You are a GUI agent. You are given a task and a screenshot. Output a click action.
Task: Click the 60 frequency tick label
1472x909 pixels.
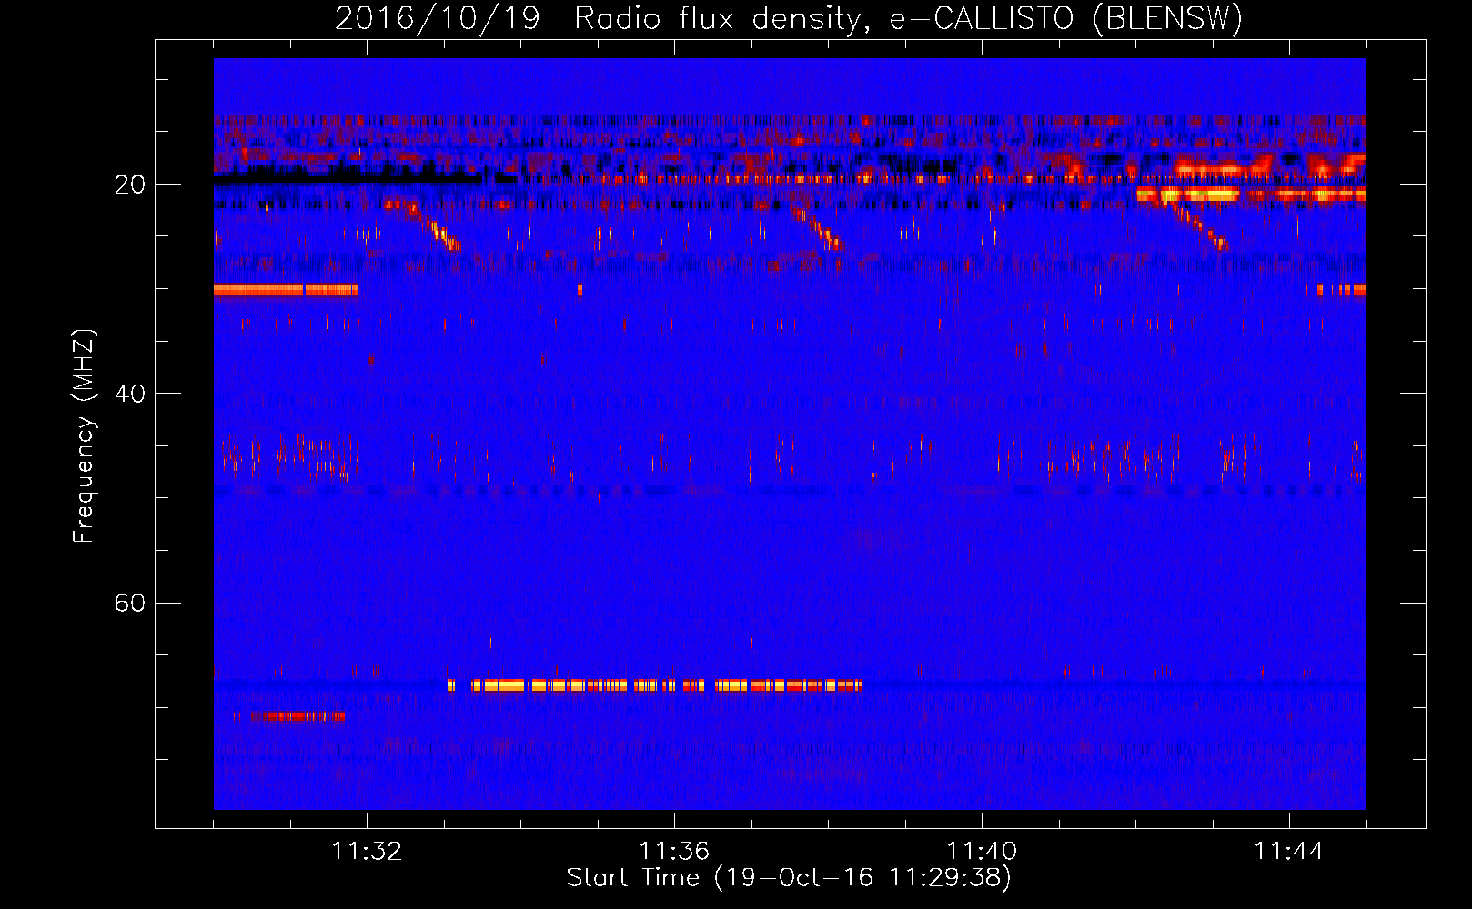[x=129, y=604]
